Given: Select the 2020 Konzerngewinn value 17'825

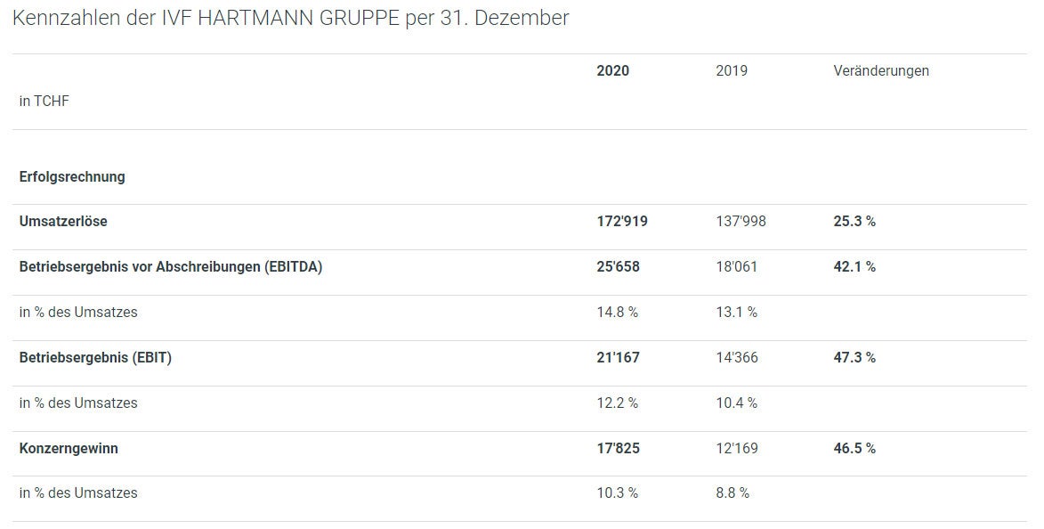Looking at the screenshot, I should pos(618,448).
